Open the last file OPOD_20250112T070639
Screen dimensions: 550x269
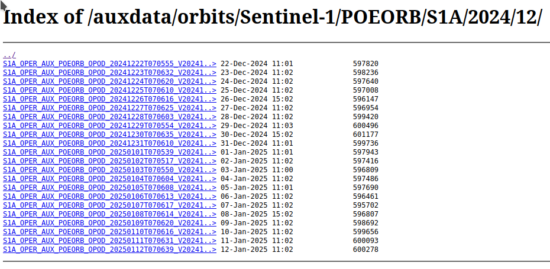[x=109, y=250]
